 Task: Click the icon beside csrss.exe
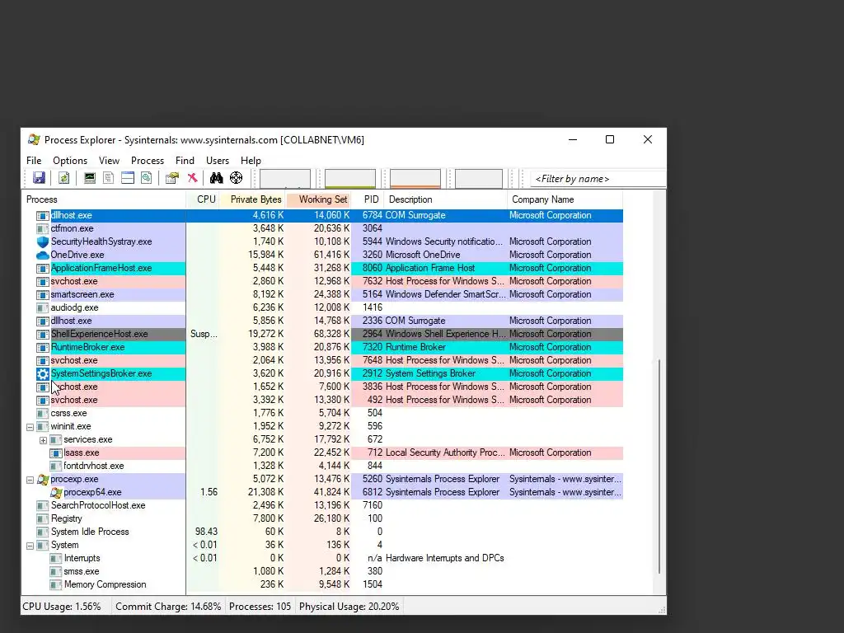43,414
